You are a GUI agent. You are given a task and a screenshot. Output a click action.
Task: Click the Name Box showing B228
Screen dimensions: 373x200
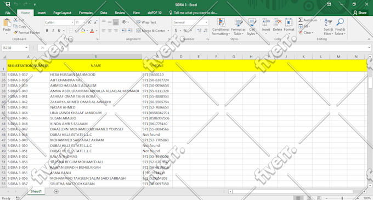coord(13,48)
